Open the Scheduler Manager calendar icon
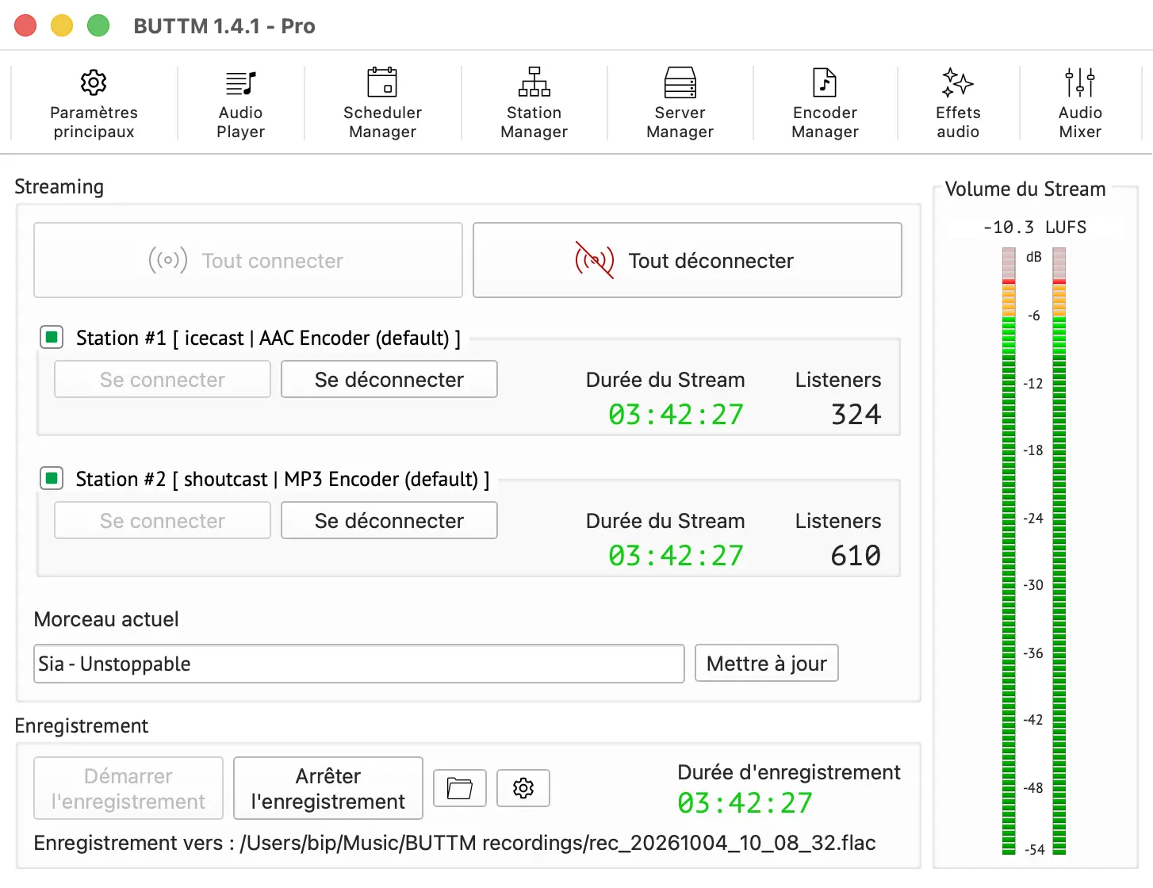The width and height of the screenshot is (1153, 888). click(x=382, y=82)
